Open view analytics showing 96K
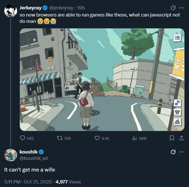Screen dimensions: 189x187 [134, 138]
